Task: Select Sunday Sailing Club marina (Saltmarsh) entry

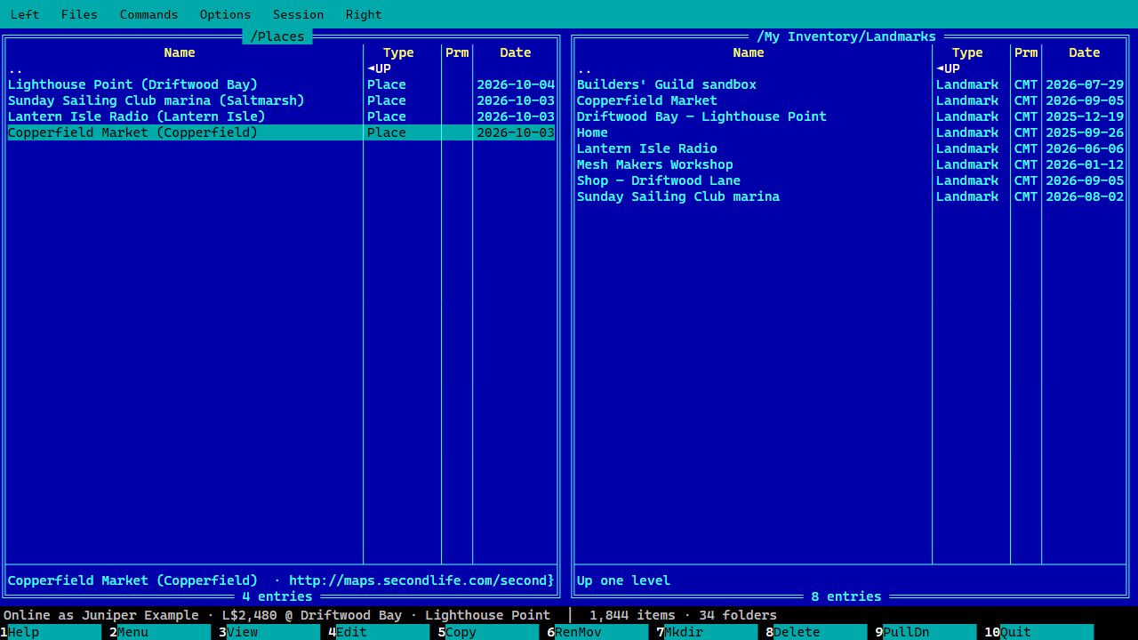Action: [281, 100]
